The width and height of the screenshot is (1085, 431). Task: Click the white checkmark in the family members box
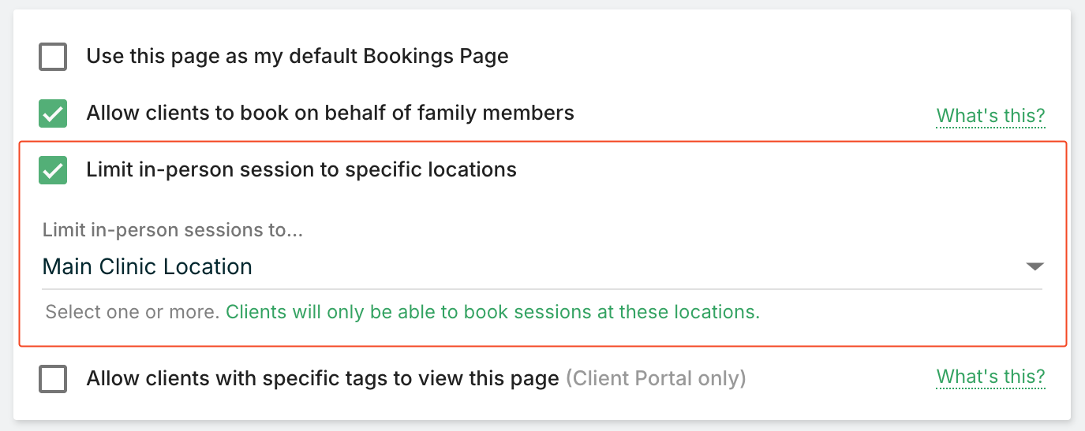tap(53, 115)
